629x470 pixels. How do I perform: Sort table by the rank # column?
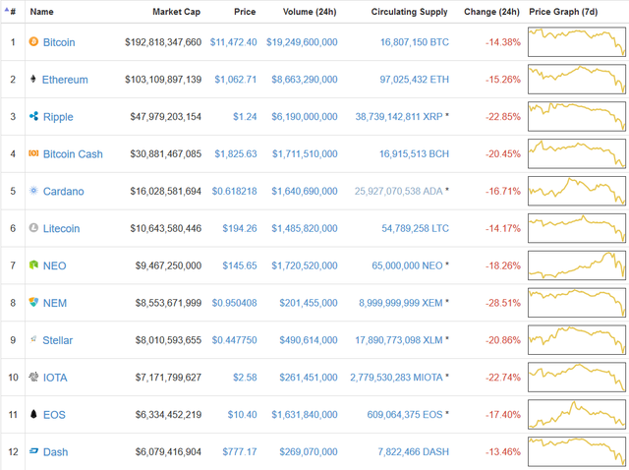[12, 13]
